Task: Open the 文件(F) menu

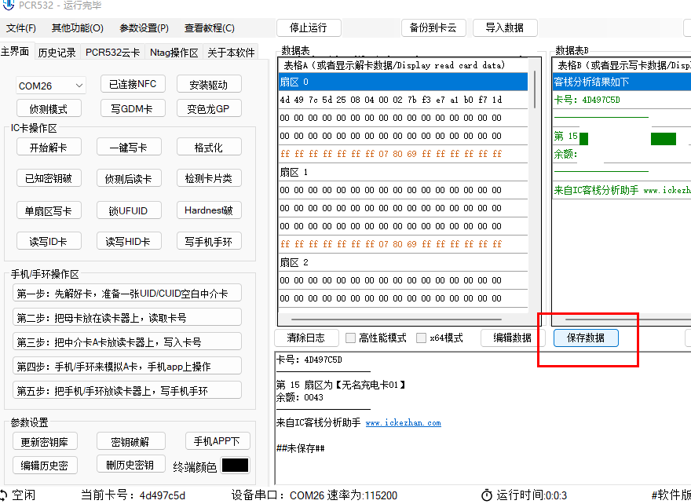Action: tap(21, 28)
